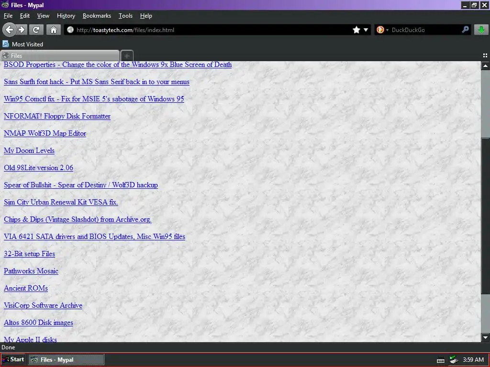This screenshot has width=490, height=367.
Task: Open the Help menu
Action: [x=146, y=16]
